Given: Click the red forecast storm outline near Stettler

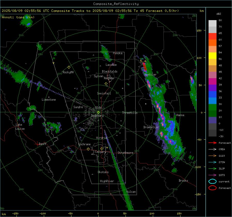Looking at the screenshot, I should (x=145, y=67).
